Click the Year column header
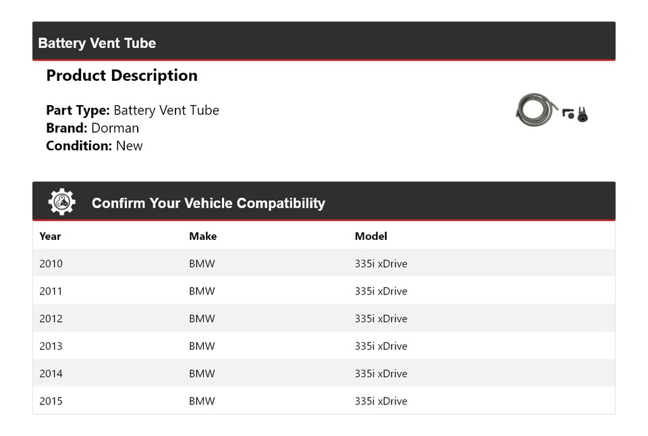 50,236
